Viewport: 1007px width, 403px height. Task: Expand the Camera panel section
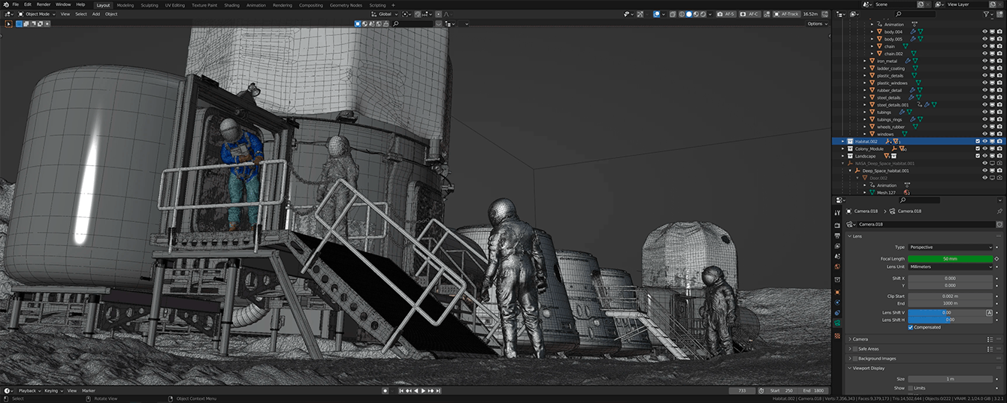[860, 339]
